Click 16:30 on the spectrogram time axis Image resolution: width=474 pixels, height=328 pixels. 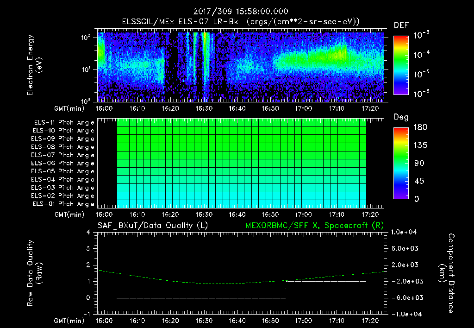(x=204, y=108)
